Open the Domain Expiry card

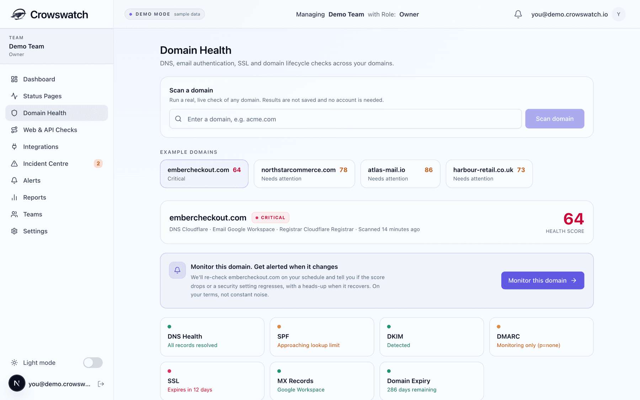(x=432, y=381)
